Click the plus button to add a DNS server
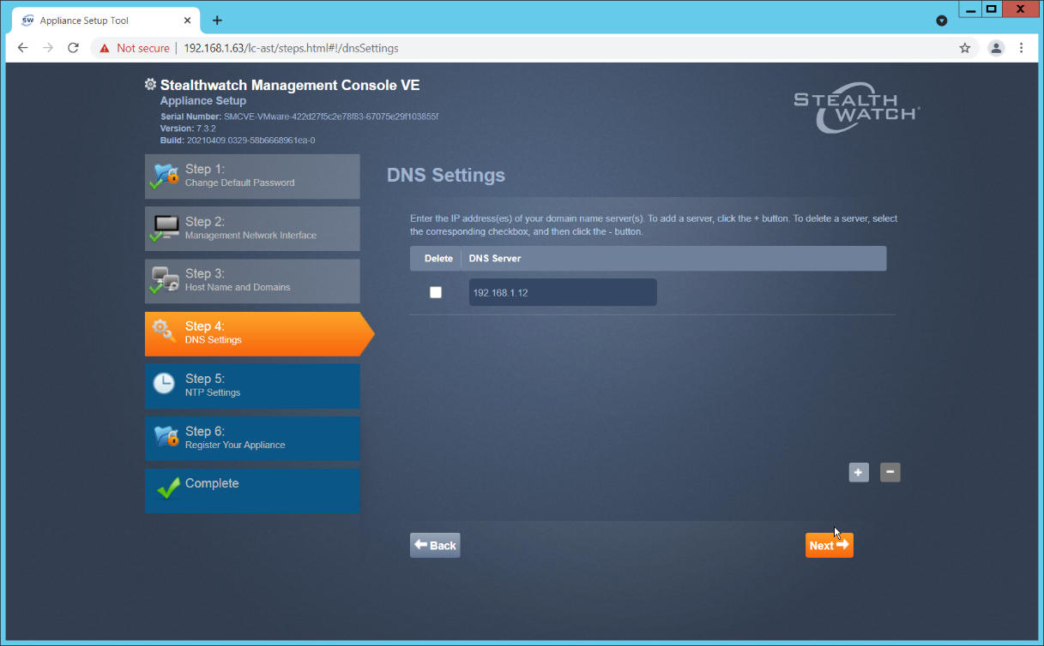The image size is (1044, 646). pyautogui.click(x=859, y=472)
